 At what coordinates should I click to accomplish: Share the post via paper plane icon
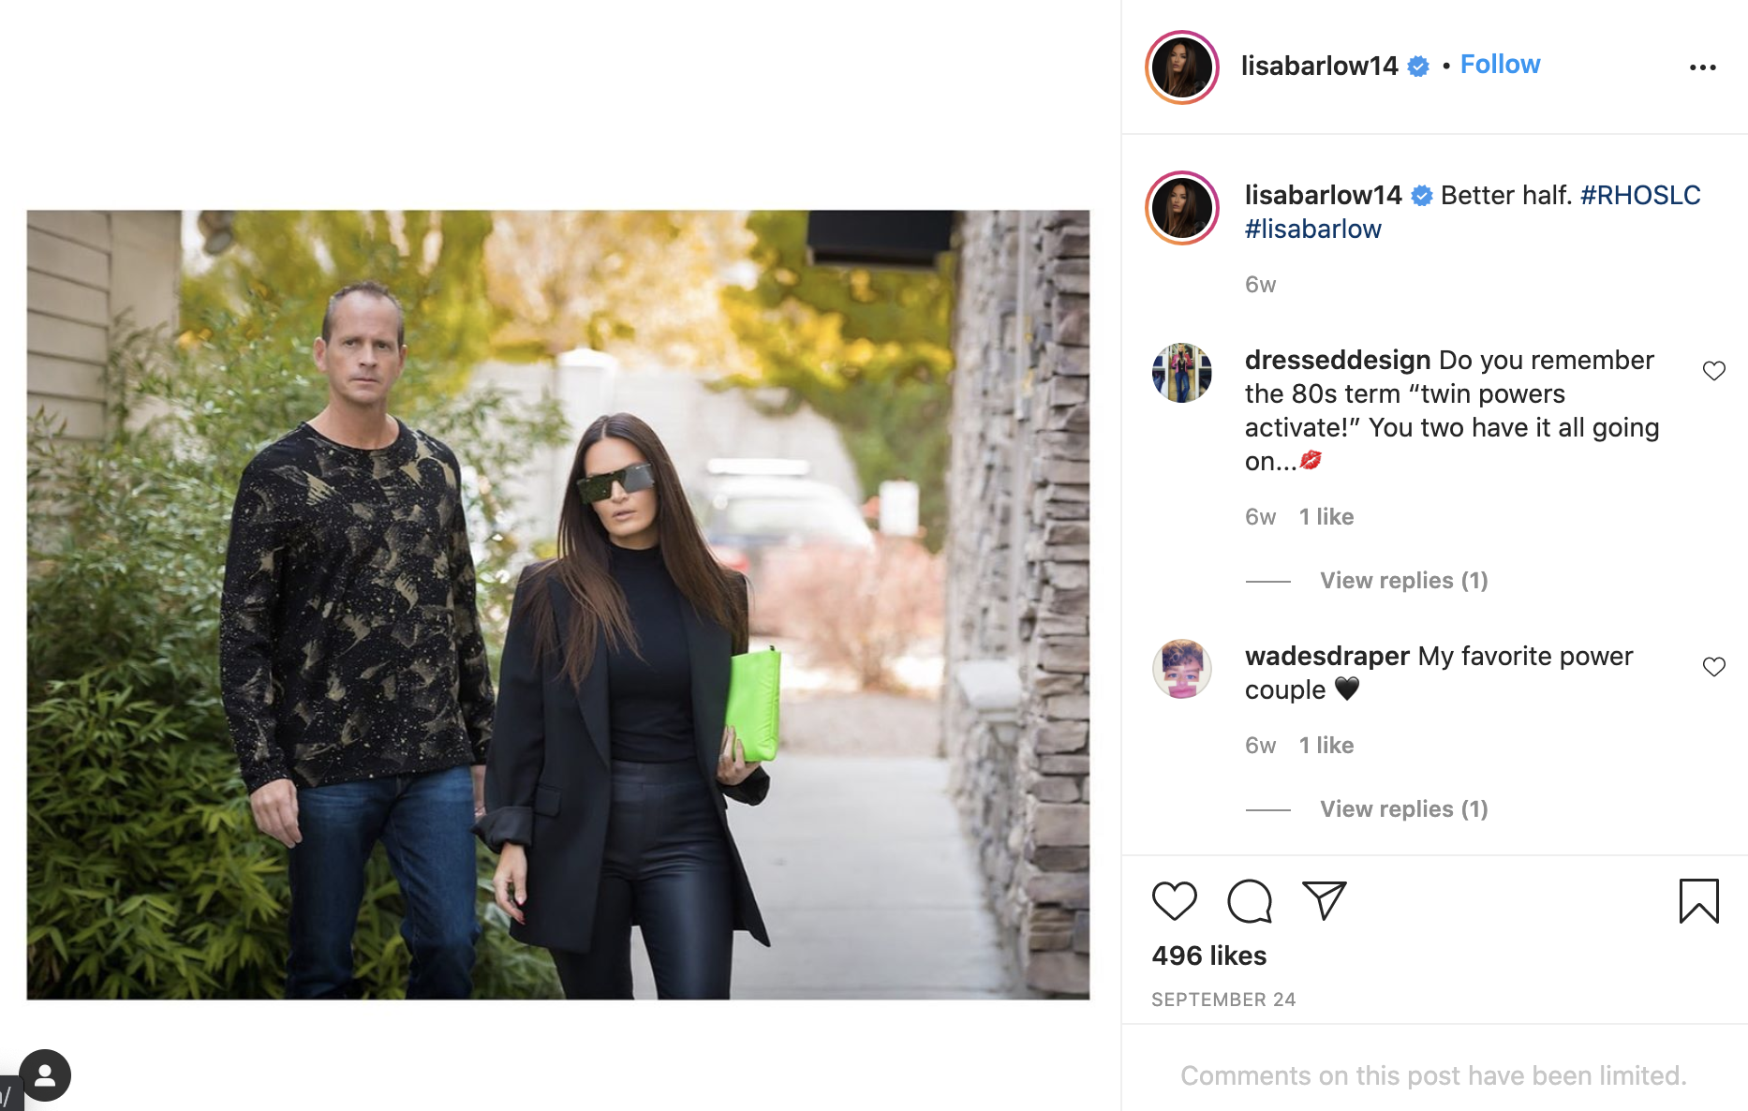point(1325,900)
